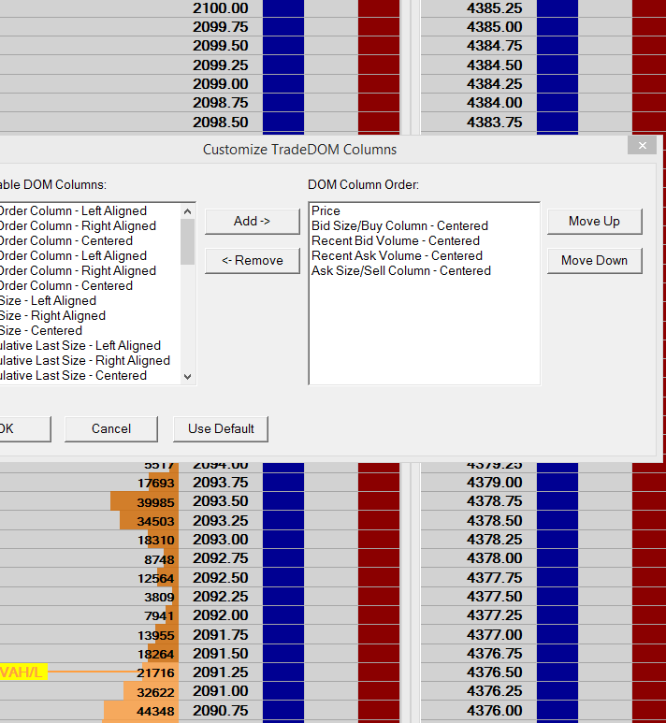666x723 pixels.
Task: Click volume value 21716 in profile
Action: point(156,673)
